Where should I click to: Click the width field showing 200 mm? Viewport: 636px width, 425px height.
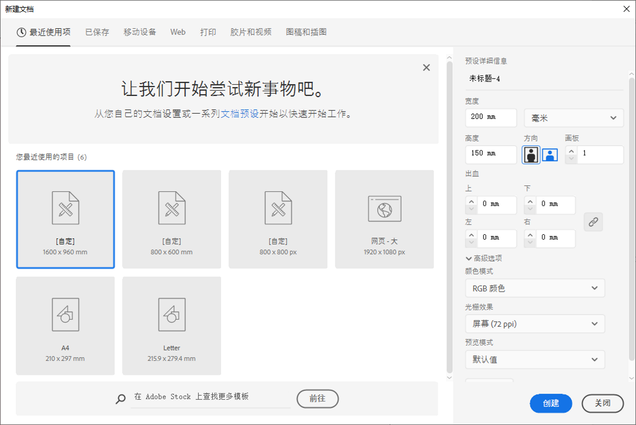click(x=491, y=118)
